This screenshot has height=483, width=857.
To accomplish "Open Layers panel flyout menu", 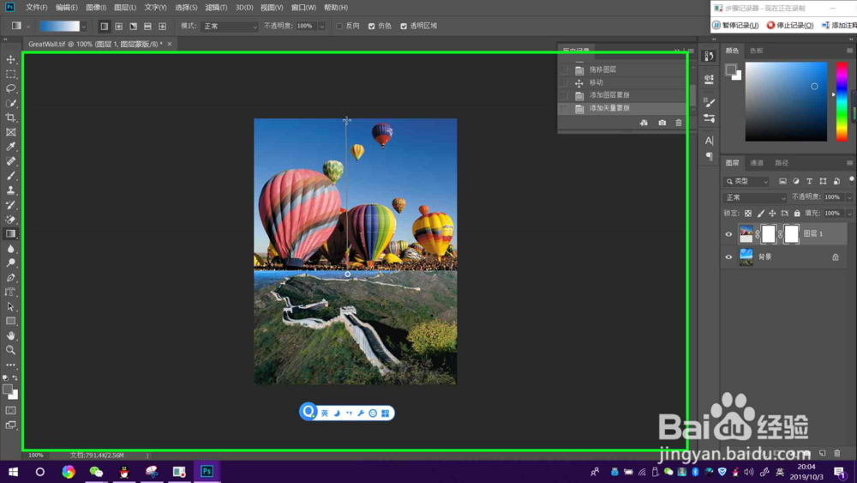I will pyautogui.click(x=849, y=163).
